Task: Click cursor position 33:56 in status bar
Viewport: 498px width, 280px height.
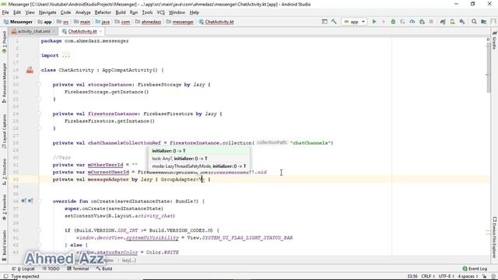Action: [412, 276]
